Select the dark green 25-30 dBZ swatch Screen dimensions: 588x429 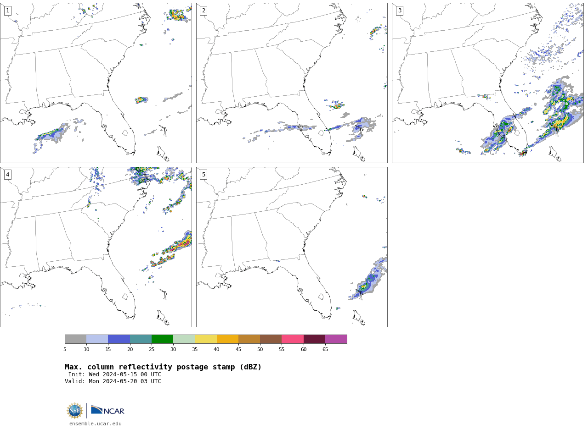(162, 339)
